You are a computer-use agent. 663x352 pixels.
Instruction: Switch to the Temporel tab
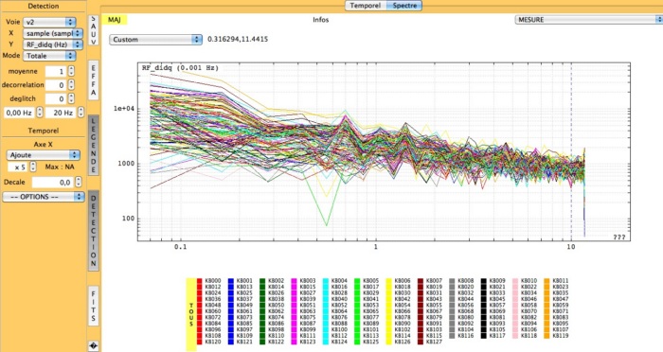click(x=366, y=6)
